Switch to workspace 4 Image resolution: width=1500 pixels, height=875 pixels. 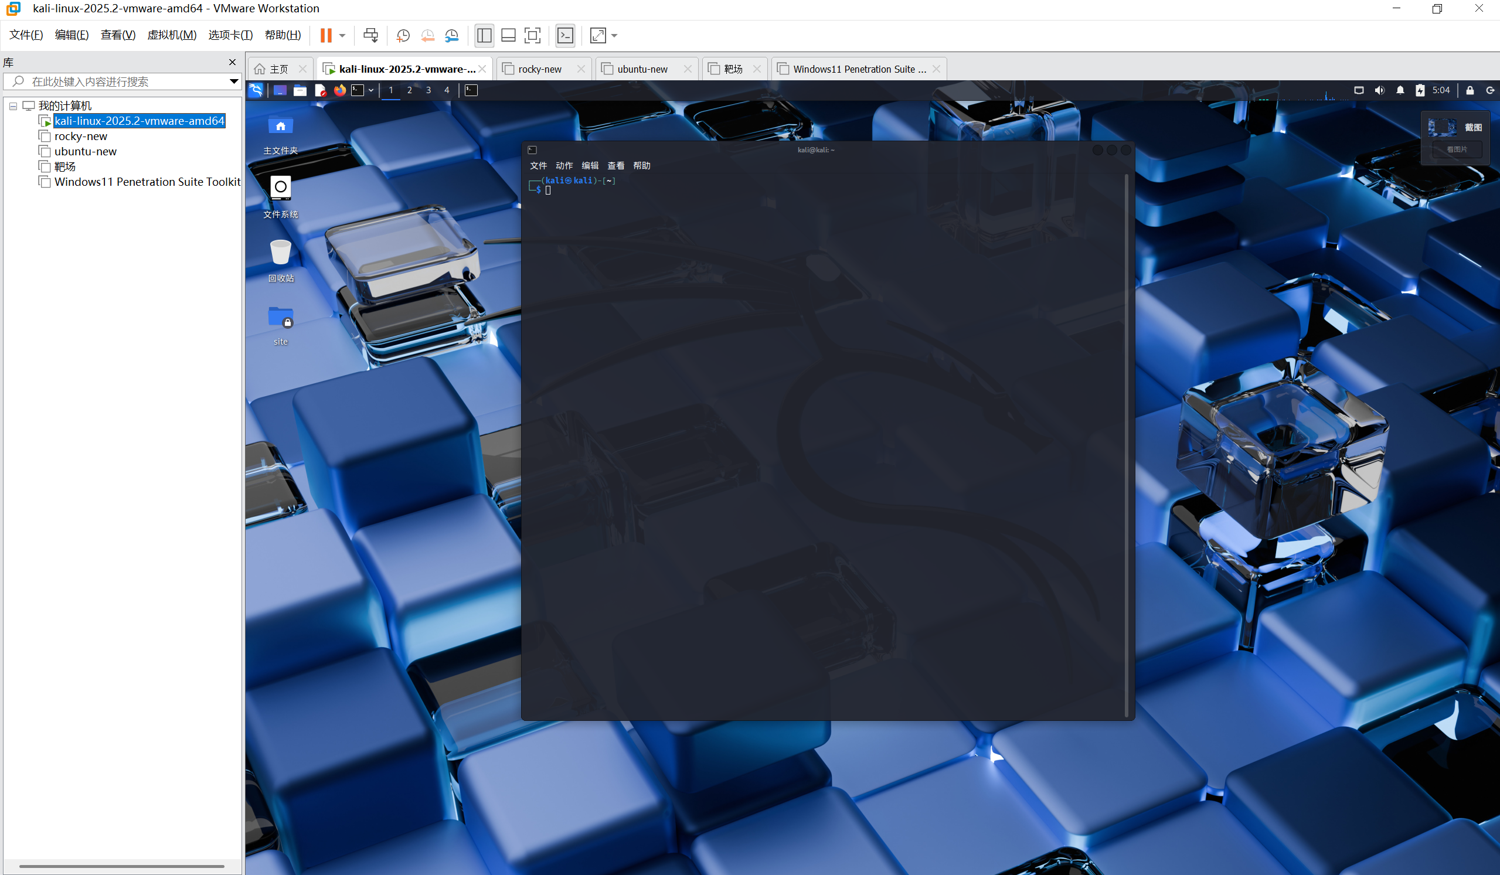pos(447,90)
